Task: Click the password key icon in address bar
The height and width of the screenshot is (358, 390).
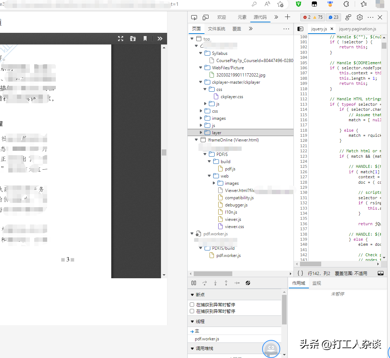Action: (254, 4)
